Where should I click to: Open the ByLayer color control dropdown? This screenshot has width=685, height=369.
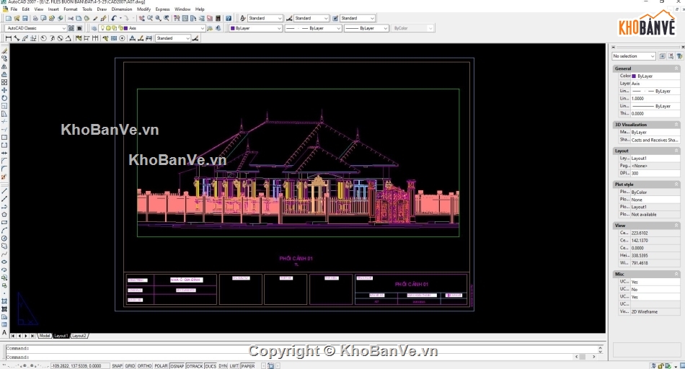click(255, 28)
